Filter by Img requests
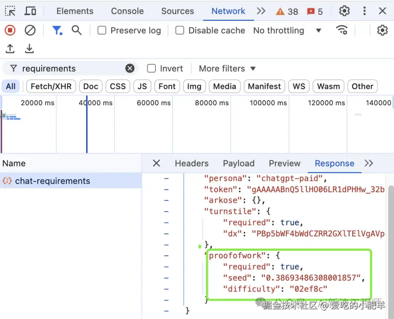The width and height of the screenshot is (394, 319). 194,86
